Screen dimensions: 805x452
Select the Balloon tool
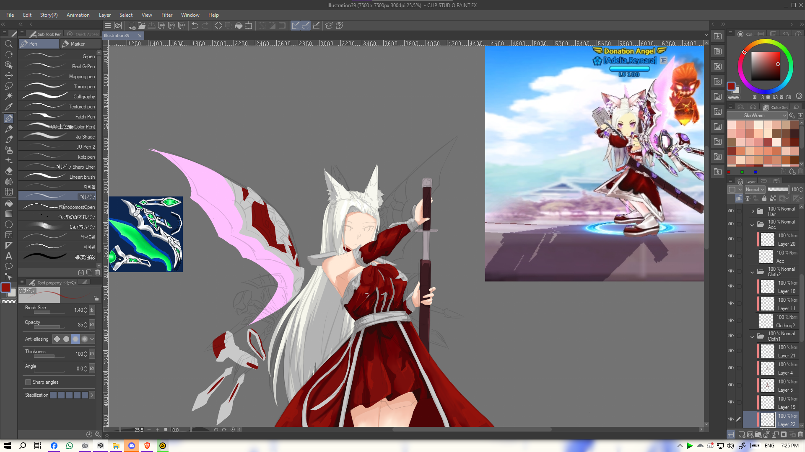point(8,266)
